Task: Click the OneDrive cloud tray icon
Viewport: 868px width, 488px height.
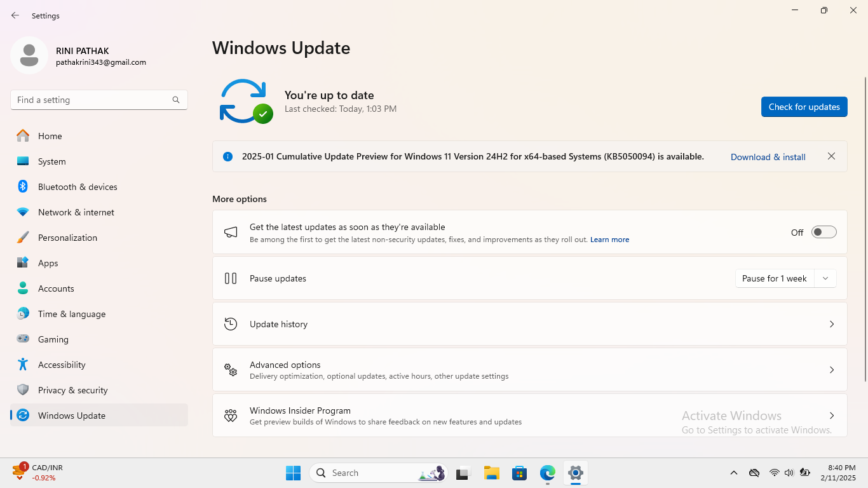Action: pyautogui.click(x=754, y=473)
